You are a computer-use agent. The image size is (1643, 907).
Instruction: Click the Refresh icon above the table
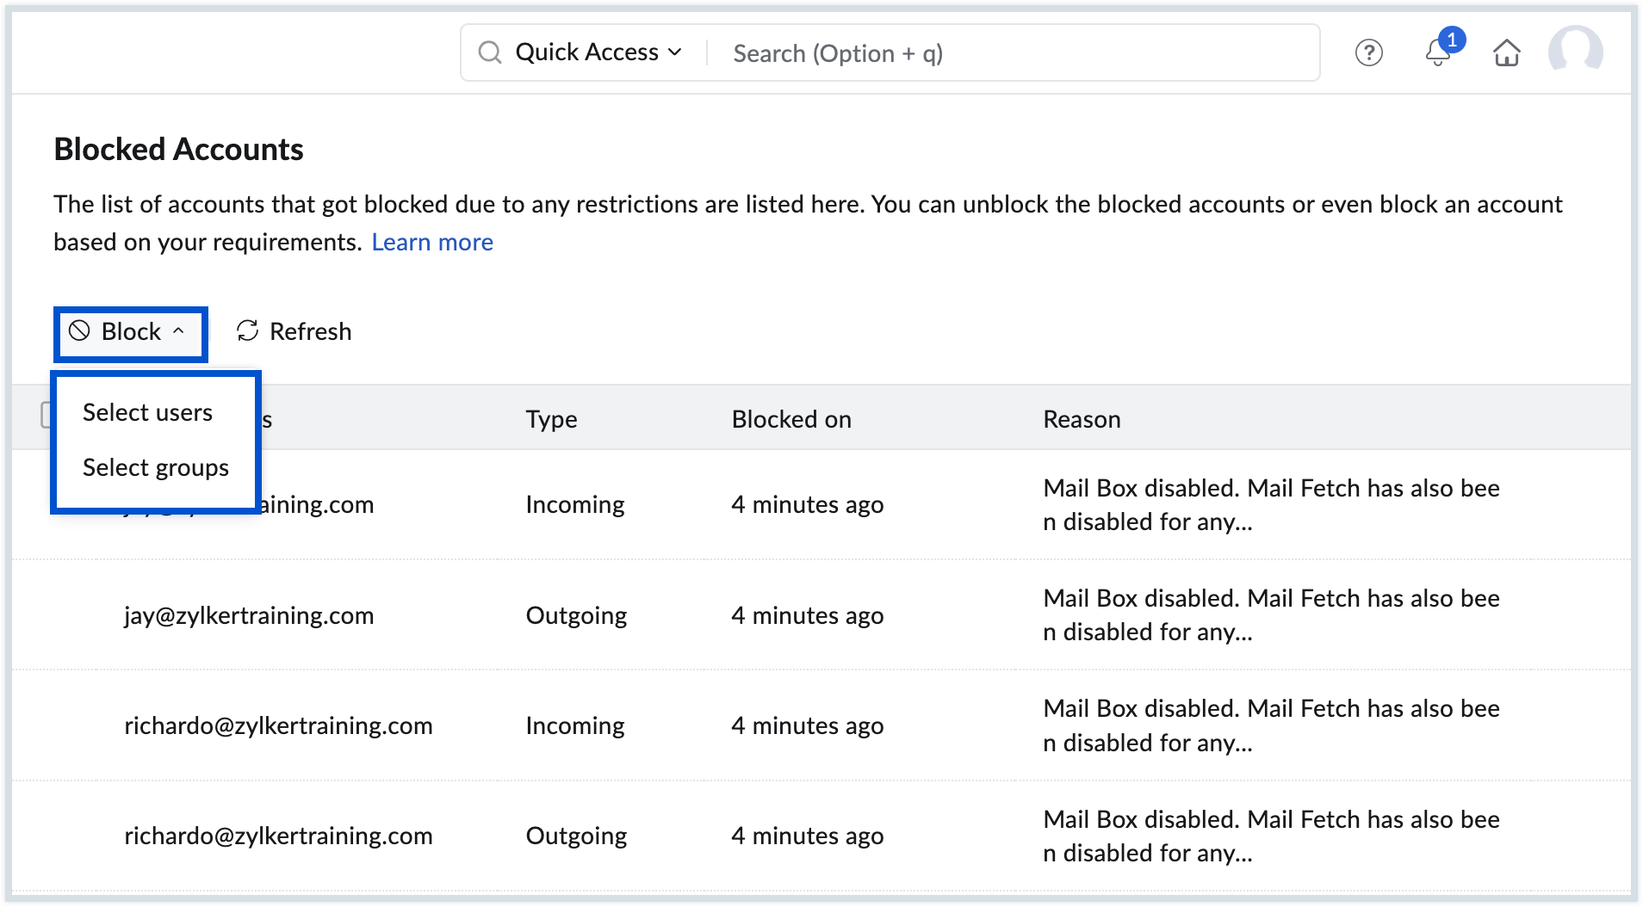click(247, 331)
